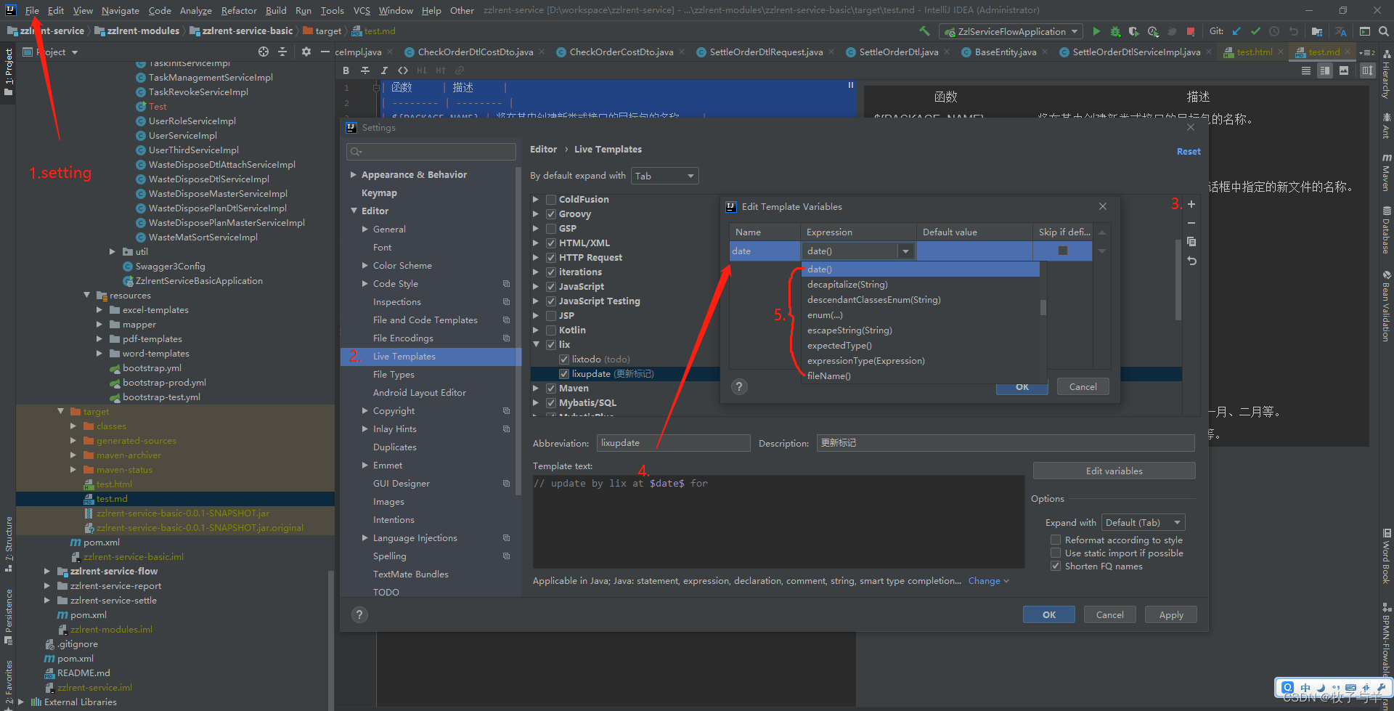
Task: Collapse the Editor settings node
Action: 354,211
